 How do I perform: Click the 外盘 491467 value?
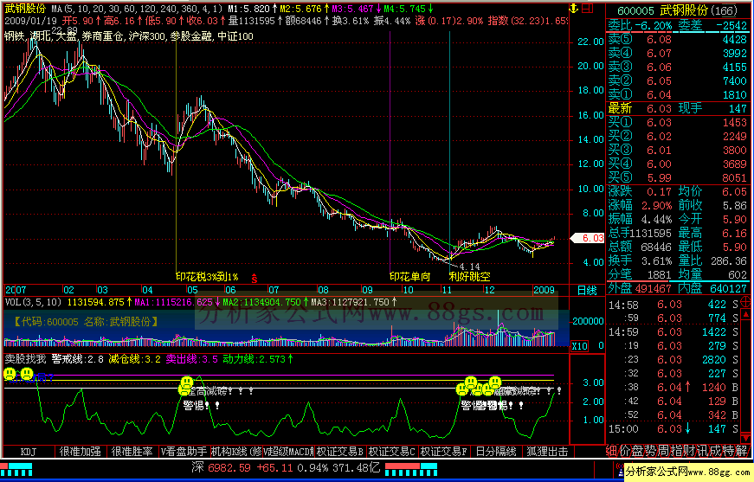(653, 288)
